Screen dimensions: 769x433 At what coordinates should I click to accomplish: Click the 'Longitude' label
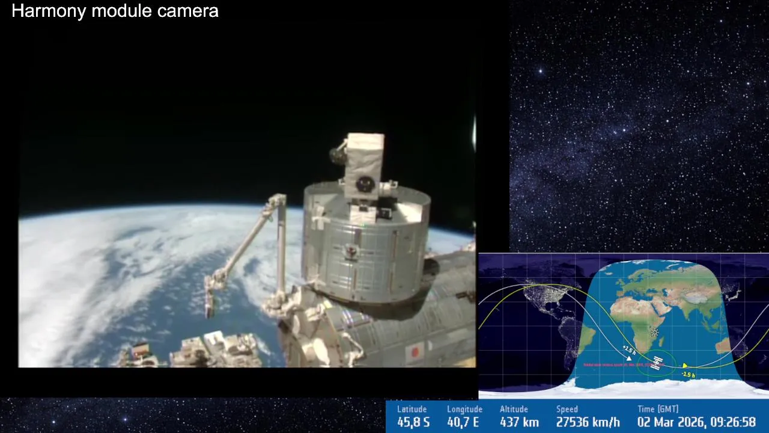[x=464, y=410]
